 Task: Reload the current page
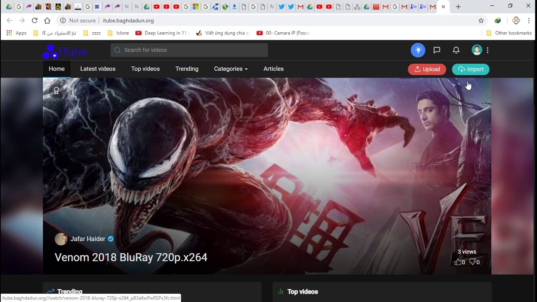34,20
